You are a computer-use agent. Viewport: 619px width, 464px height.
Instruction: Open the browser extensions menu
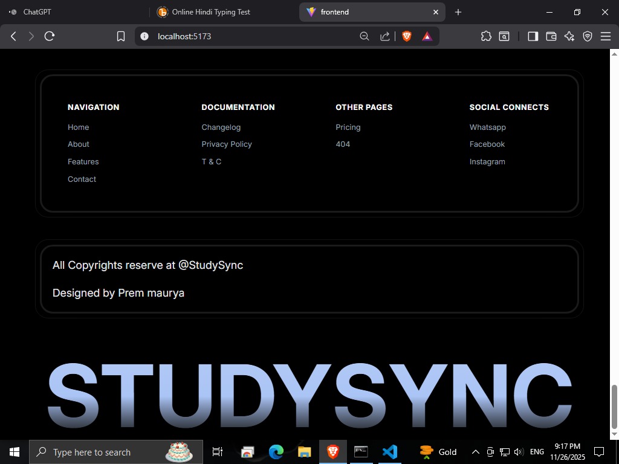(x=485, y=36)
